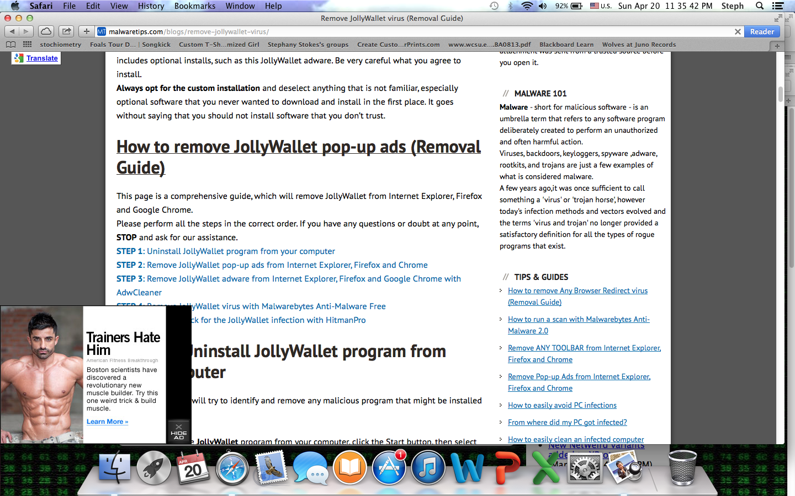
Task: Show the bookmarks sidebar book icon
Action: click(x=10, y=45)
